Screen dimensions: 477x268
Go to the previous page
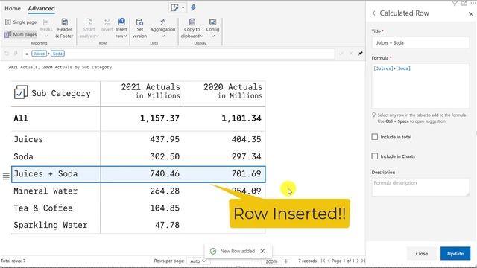pos(329,261)
